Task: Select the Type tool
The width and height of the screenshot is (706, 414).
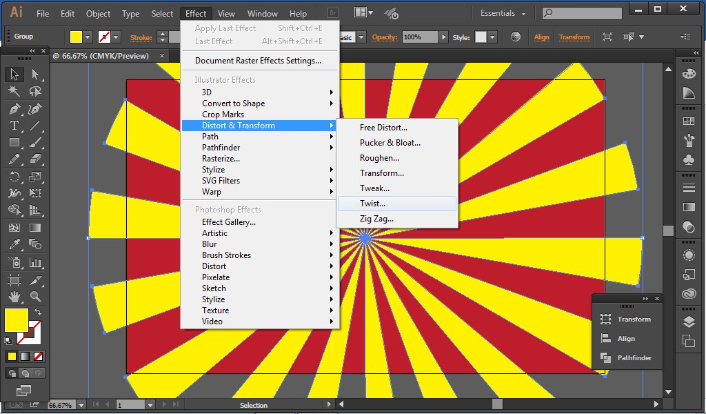Action: tap(14, 125)
